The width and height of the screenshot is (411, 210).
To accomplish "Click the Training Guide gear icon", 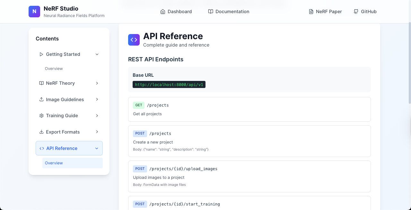I will click(x=41, y=116).
